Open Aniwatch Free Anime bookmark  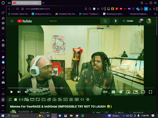(x=66, y=14)
